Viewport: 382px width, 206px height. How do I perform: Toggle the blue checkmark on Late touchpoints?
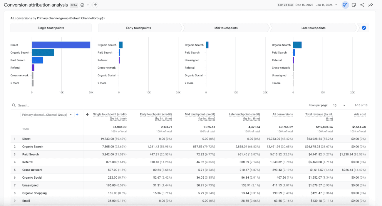tap(363, 28)
